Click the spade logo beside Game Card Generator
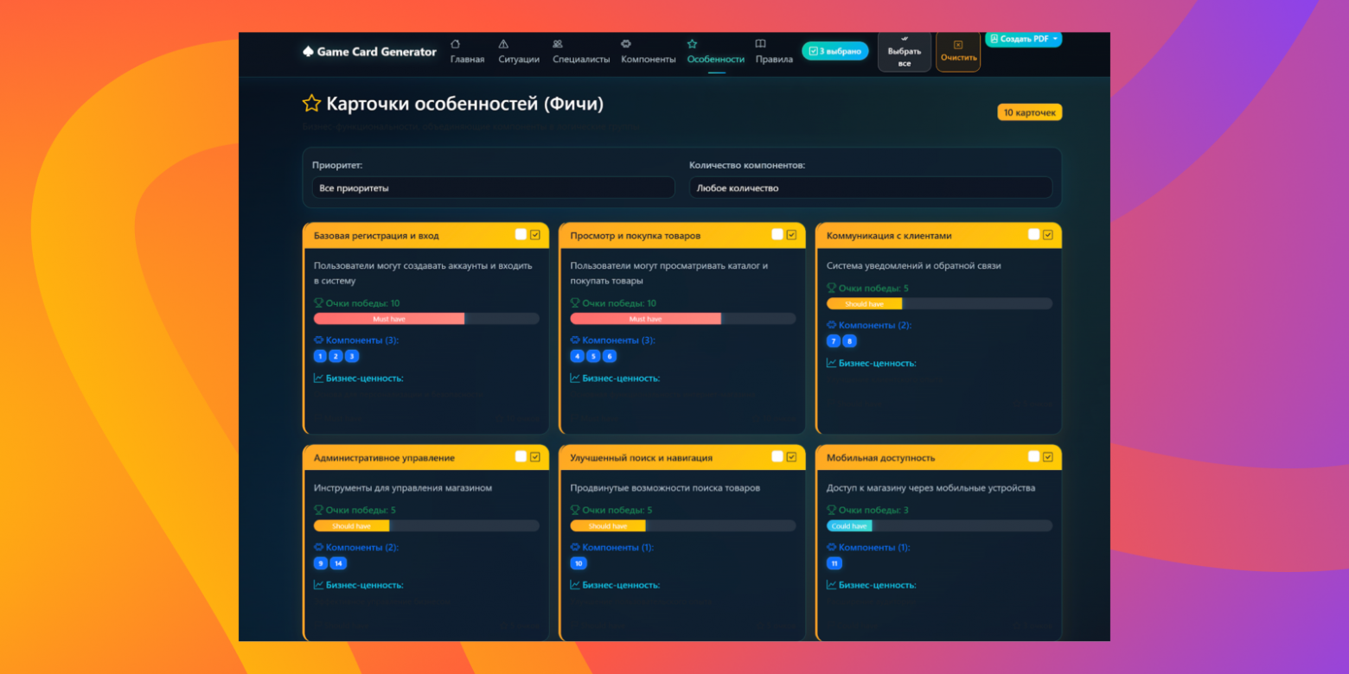1349x674 pixels. tap(308, 52)
